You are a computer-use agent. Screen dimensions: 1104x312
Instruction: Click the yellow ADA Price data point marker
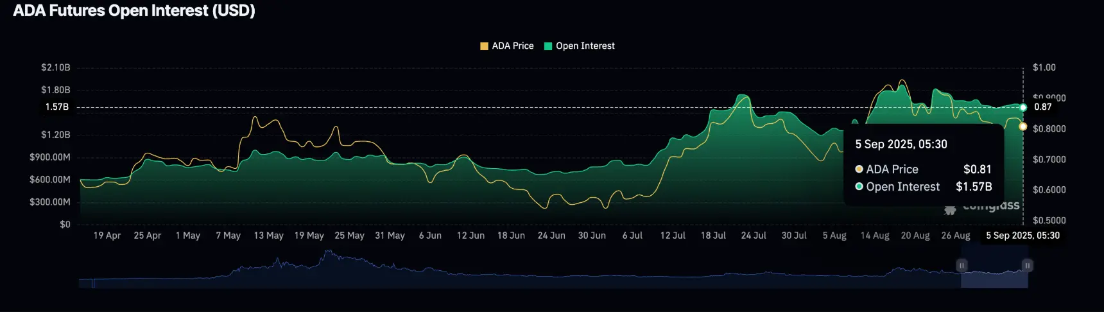[1023, 126]
